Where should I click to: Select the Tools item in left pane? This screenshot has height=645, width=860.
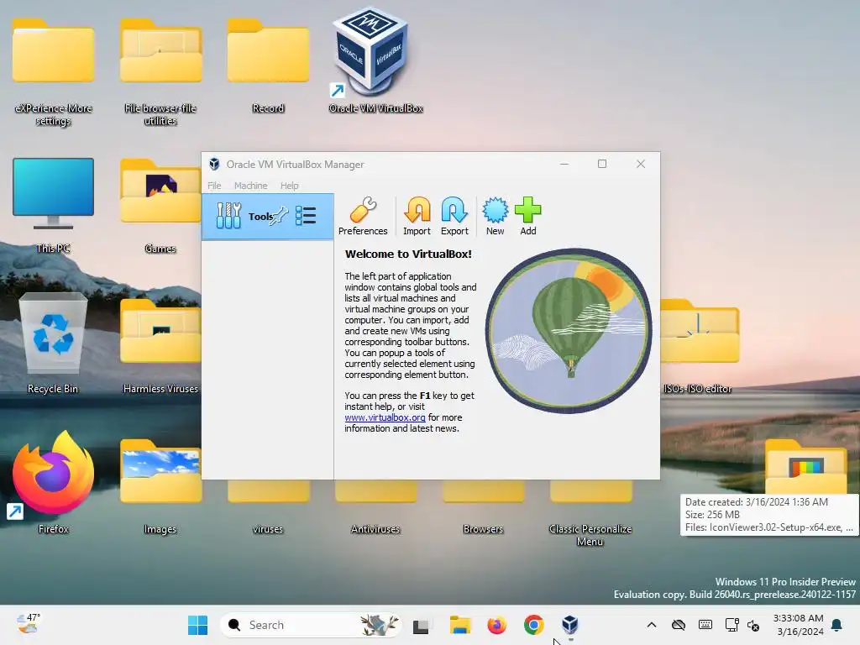pyautogui.click(x=268, y=216)
